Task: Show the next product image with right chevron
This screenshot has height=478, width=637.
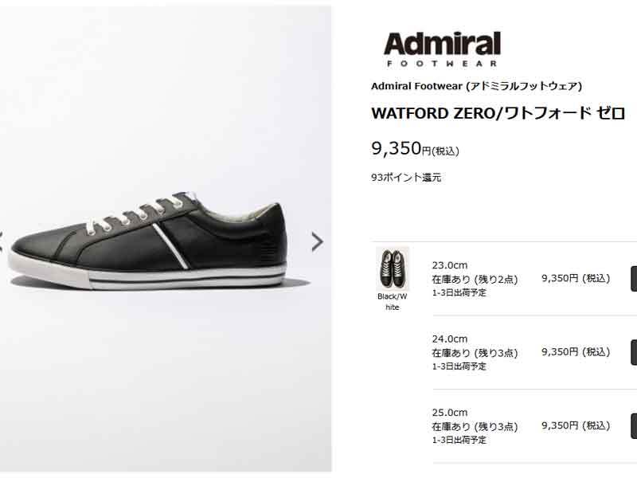Action: [317, 242]
